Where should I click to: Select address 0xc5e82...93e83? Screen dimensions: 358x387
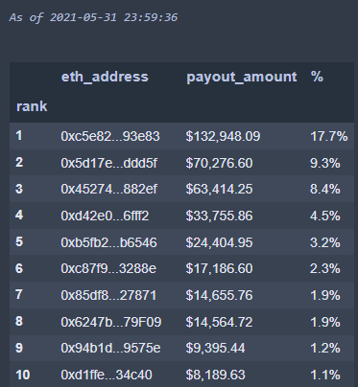pos(110,136)
